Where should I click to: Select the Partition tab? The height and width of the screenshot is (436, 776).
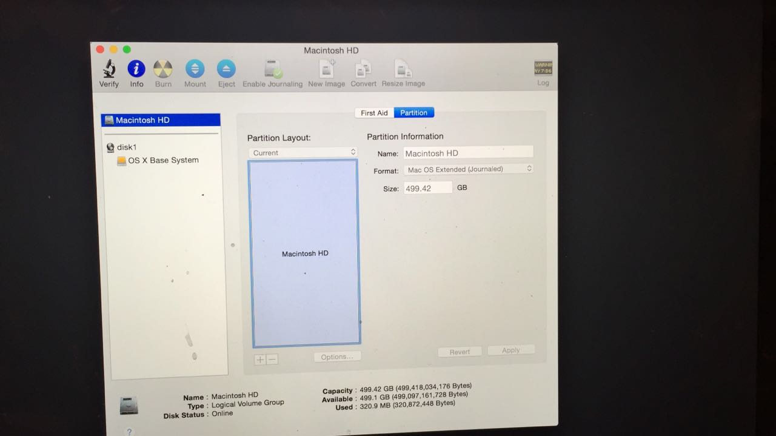[x=414, y=112]
